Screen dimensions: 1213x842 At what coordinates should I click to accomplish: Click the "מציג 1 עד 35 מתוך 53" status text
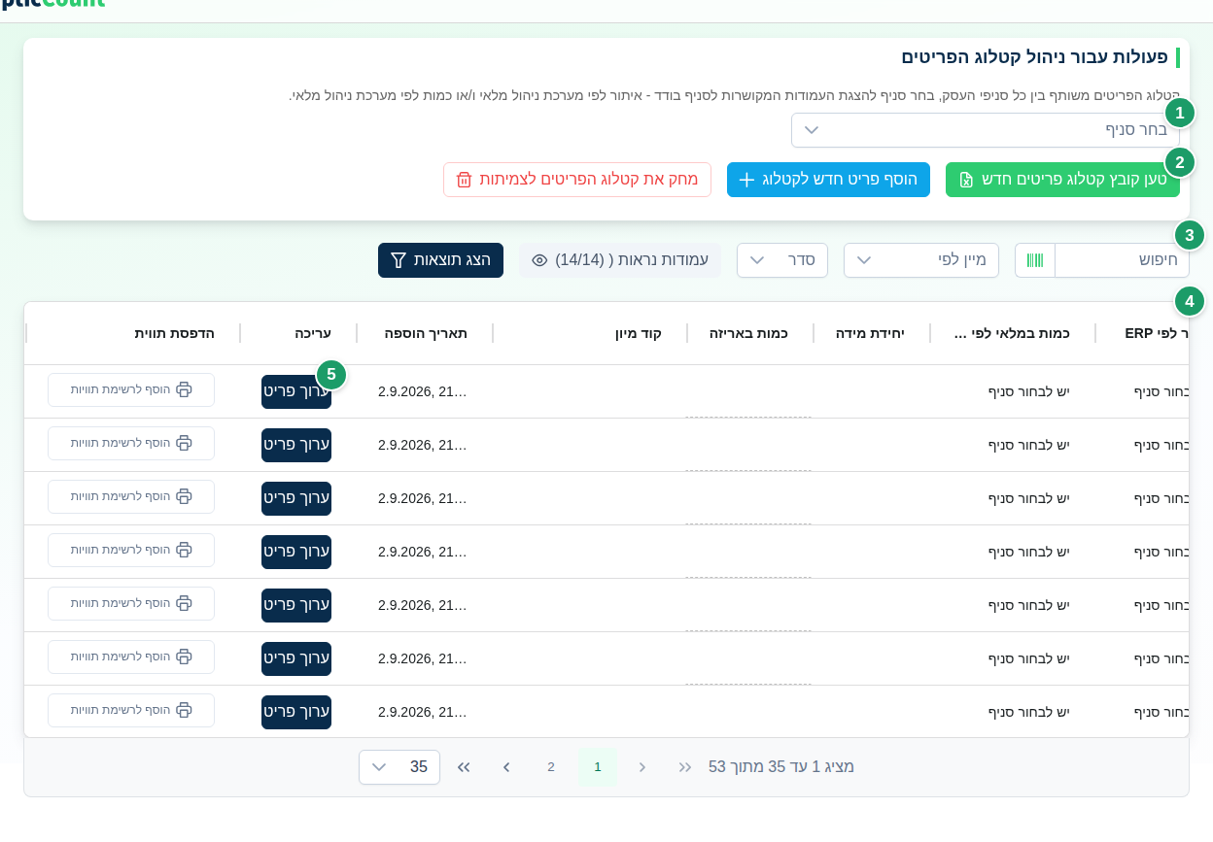[x=781, y=767]
